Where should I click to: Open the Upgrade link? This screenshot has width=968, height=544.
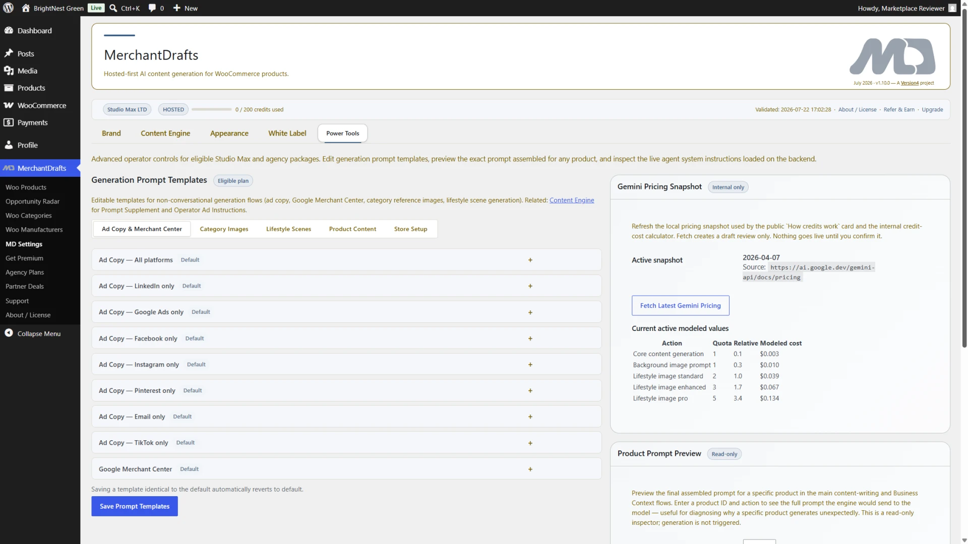click(x=932, y=110)
